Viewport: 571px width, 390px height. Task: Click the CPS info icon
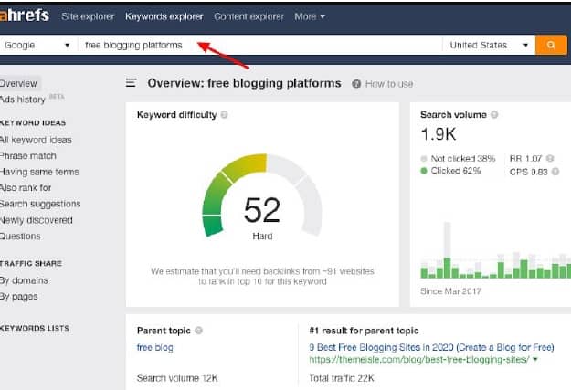(555, 172)
